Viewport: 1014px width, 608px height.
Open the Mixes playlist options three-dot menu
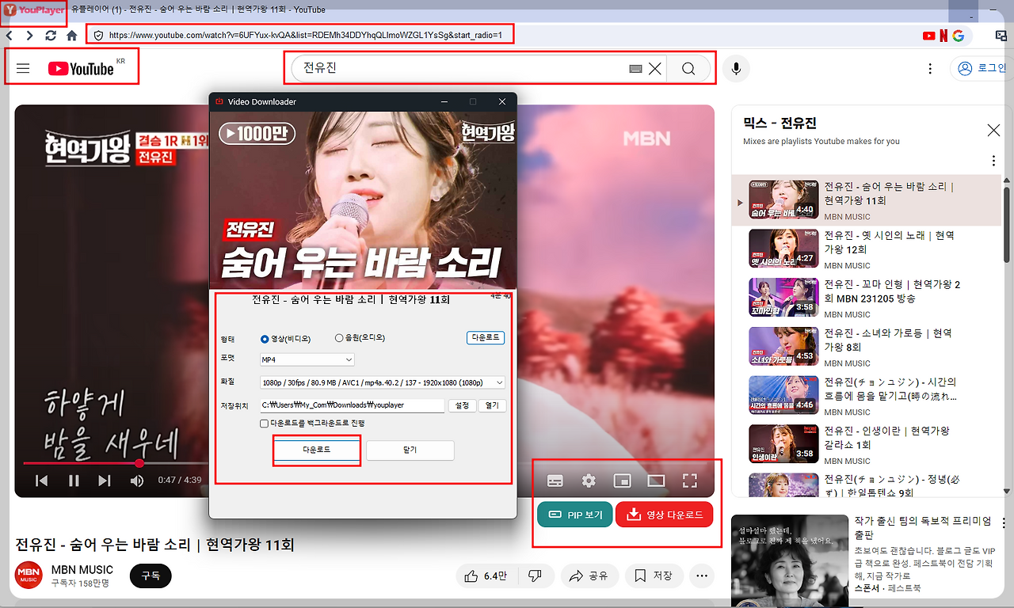(x=993, y=161)
